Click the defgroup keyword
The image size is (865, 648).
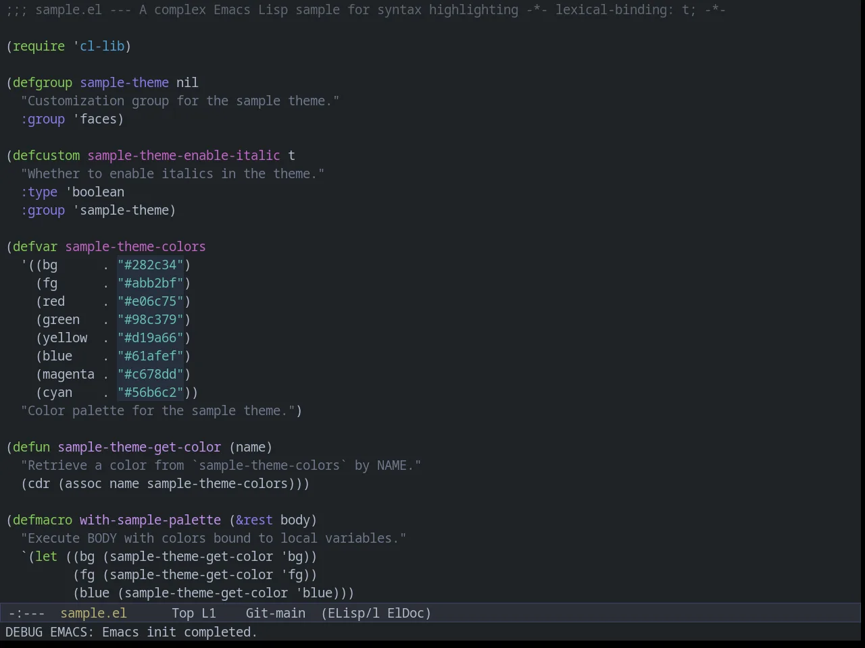pos(43,82)
